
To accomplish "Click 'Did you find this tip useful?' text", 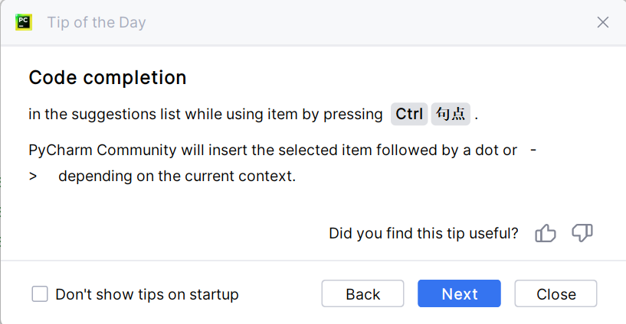I will (423, 233).
